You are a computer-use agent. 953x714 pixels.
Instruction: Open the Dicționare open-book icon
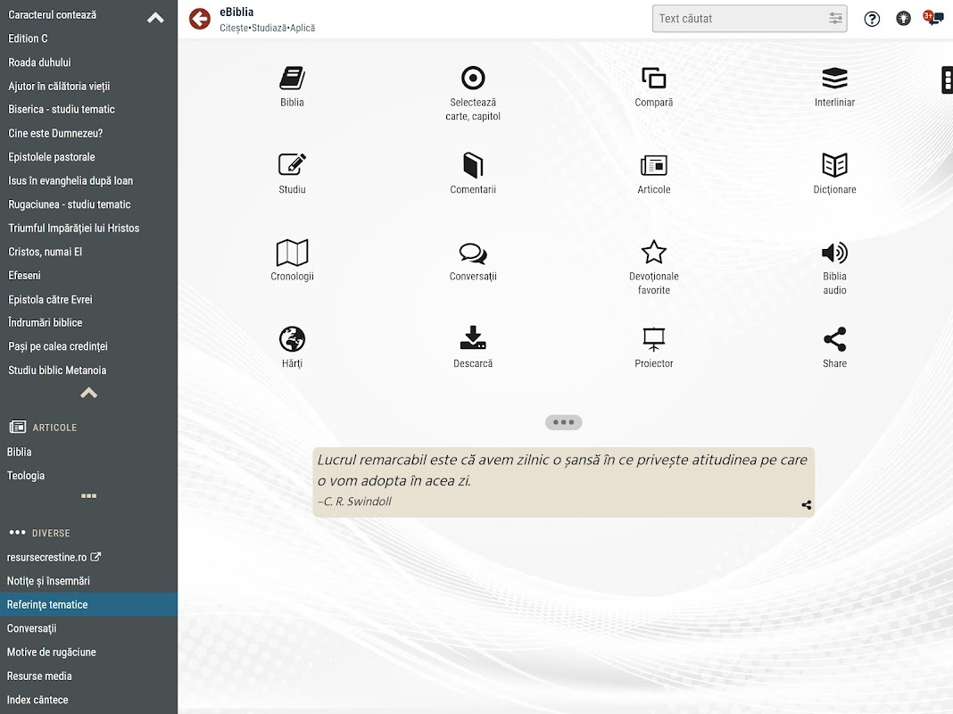(834, 165)
